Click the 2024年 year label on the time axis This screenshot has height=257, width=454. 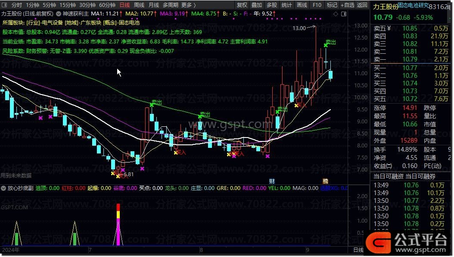tap(11, 250)
